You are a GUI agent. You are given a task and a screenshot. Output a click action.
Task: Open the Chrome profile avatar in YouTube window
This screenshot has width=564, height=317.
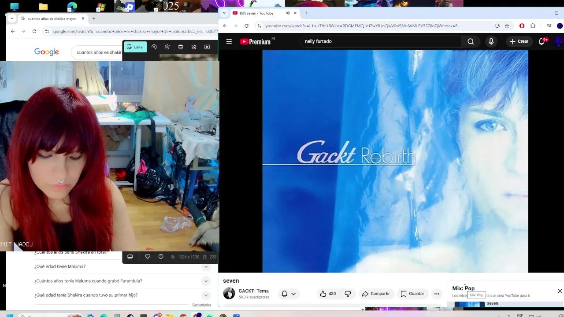point(560,26)
